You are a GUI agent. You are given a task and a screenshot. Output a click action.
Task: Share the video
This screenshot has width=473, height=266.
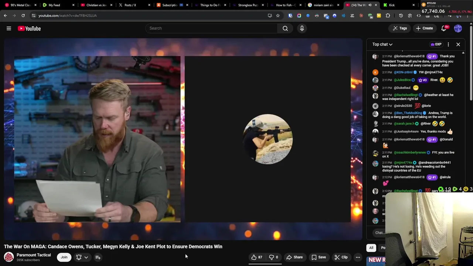click(x=295, y=257)
